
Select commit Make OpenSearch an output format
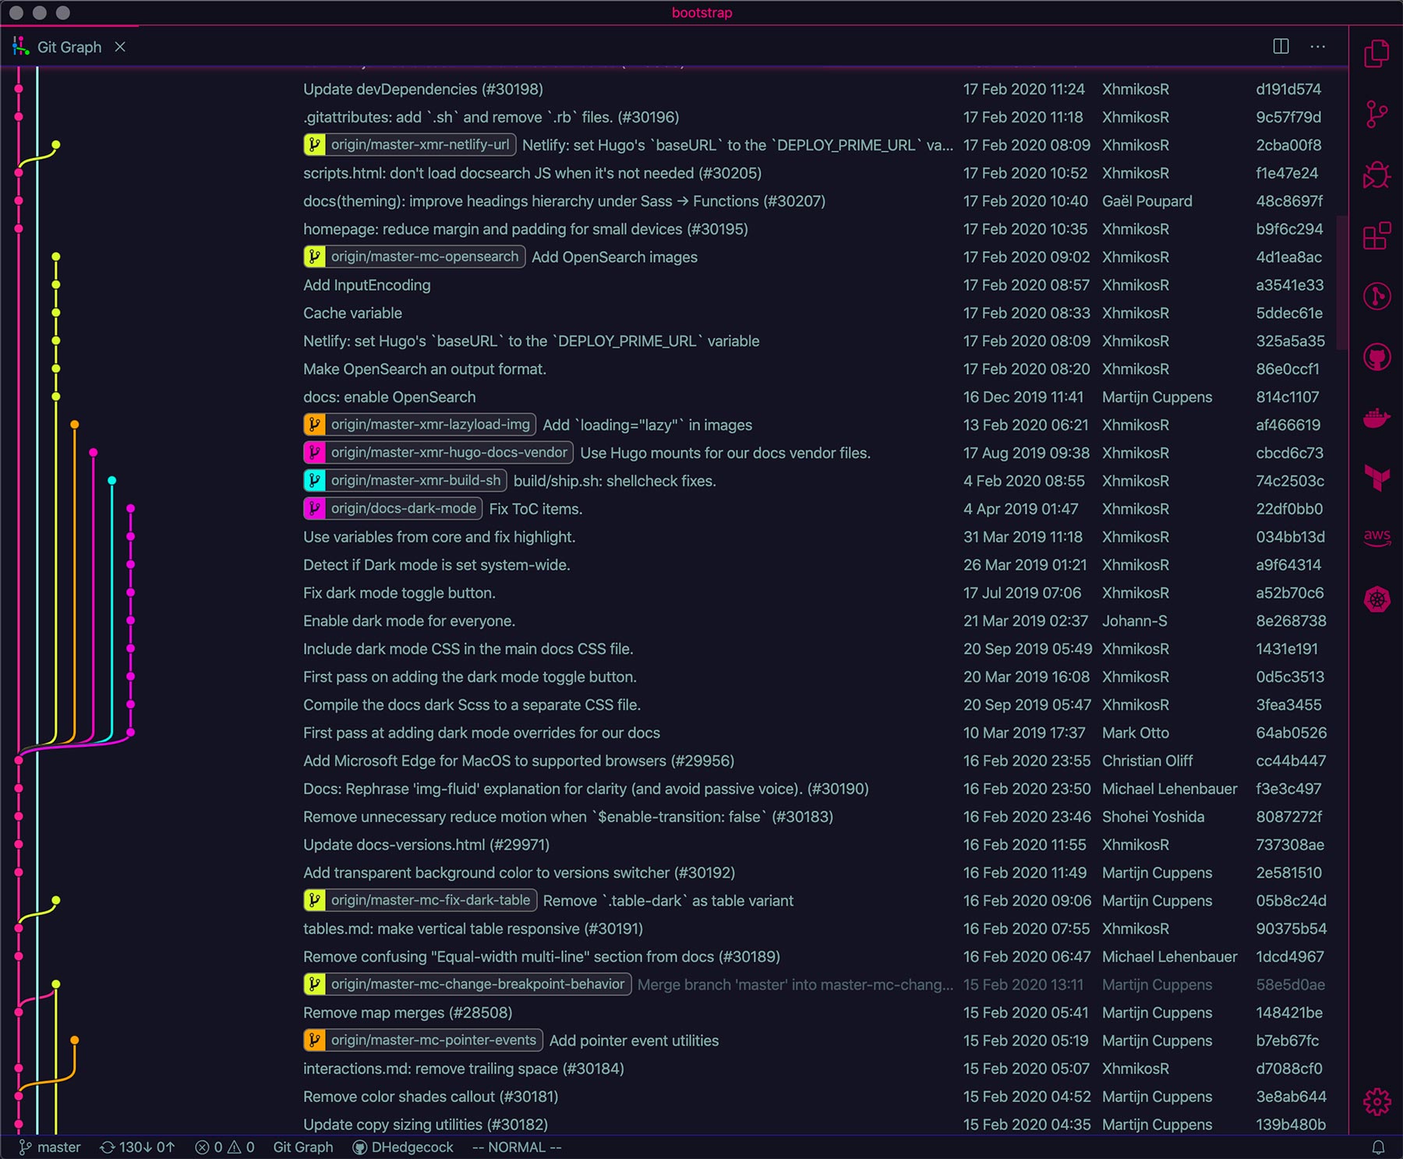point(425,369)
